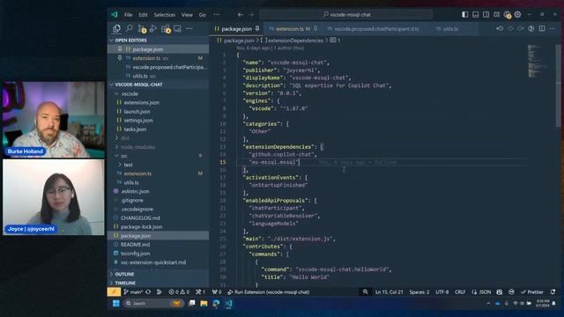Viewport: 564px width, 317px height.
Task: Go back with the navigation arrow
Action: [241, 15]
